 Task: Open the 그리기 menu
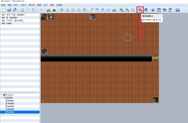point(23,5)
